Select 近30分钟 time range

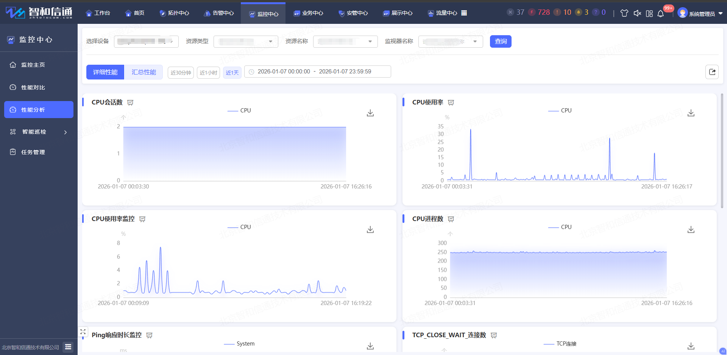(181, 73)
